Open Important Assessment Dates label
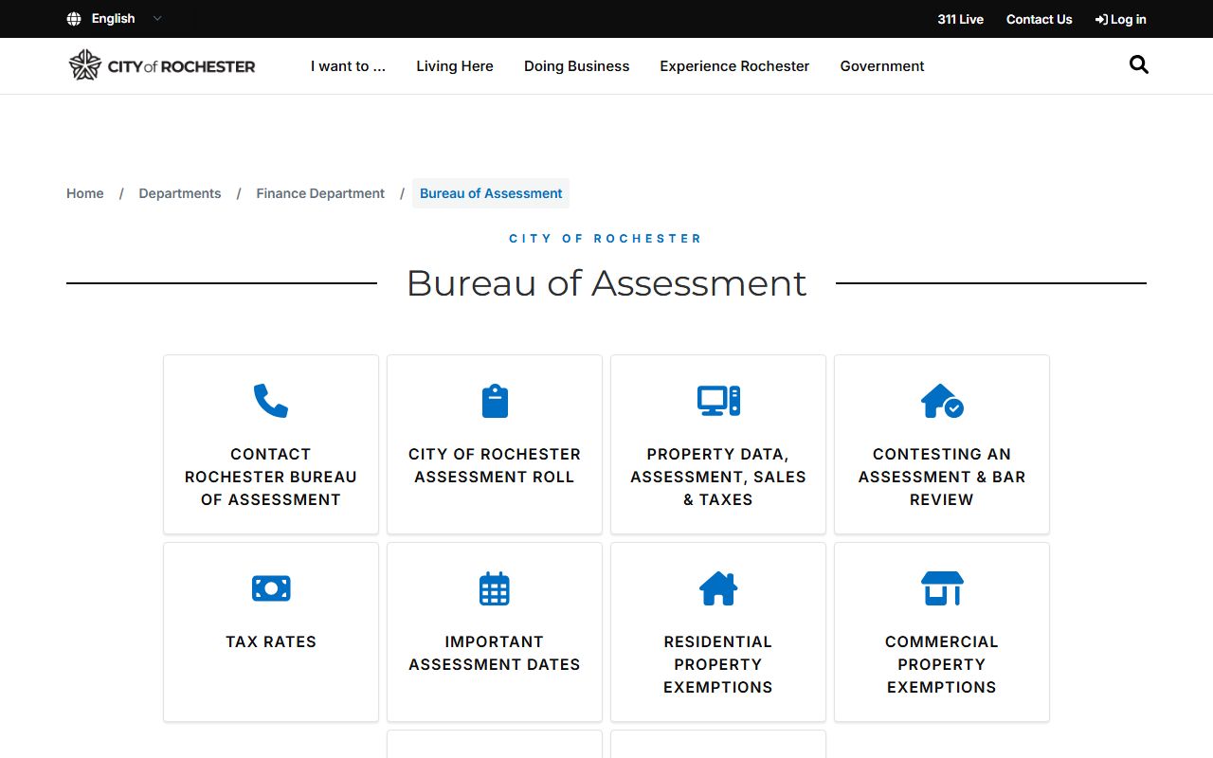Screen dimensions: 1213x758 pos(495,653)
